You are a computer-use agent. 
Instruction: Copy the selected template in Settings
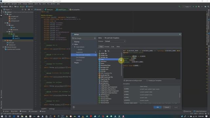106,51
